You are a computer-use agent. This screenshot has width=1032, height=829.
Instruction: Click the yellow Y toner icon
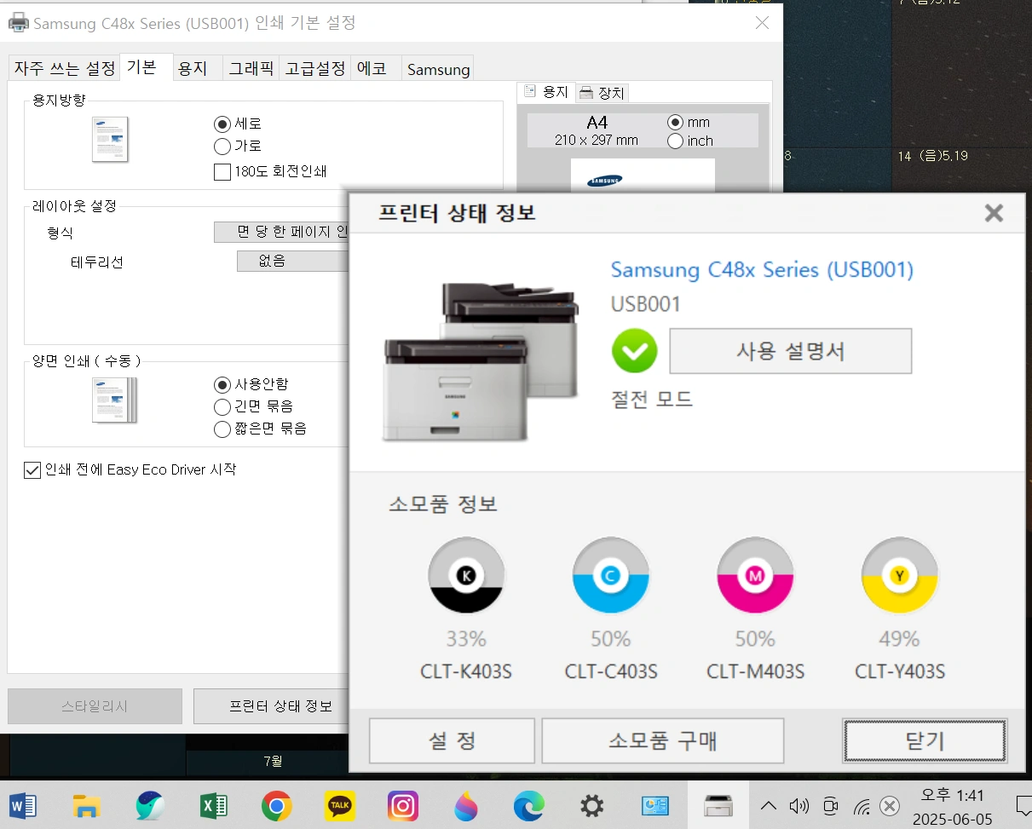click(x=900, y=576)
